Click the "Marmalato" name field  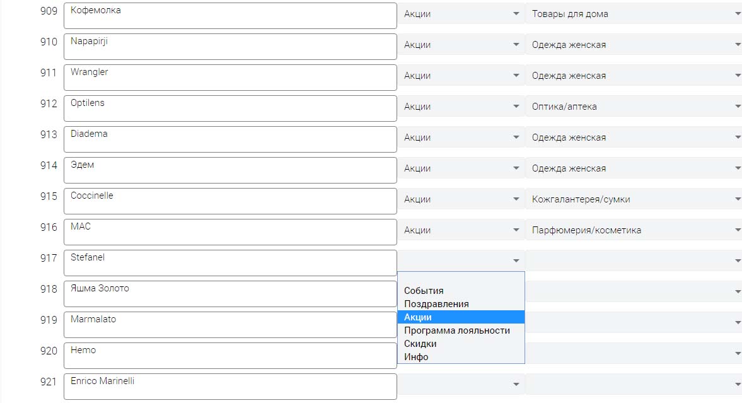pos(230,325)
